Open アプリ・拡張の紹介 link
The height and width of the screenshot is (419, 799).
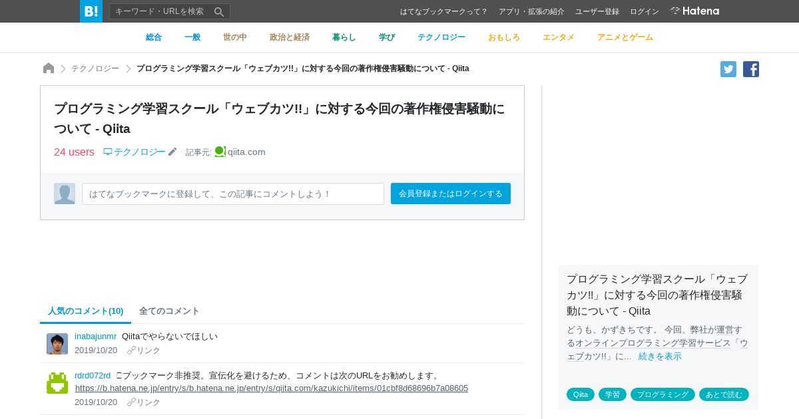tap(531, 11)
